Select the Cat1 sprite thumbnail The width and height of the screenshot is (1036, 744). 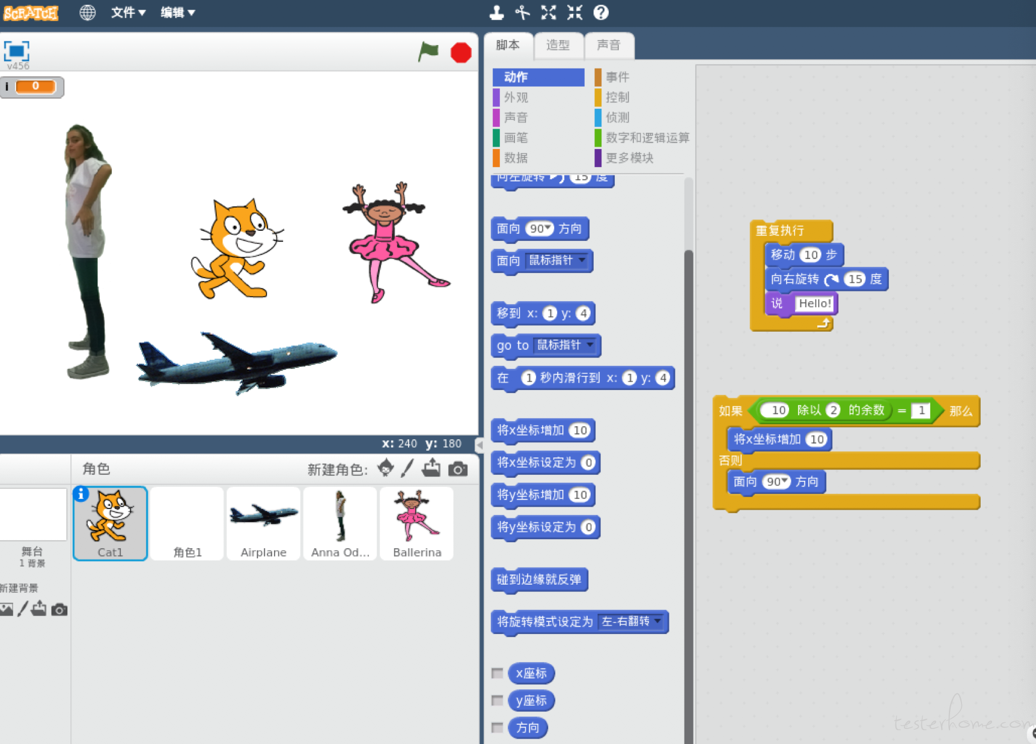[x=111, y=523]
